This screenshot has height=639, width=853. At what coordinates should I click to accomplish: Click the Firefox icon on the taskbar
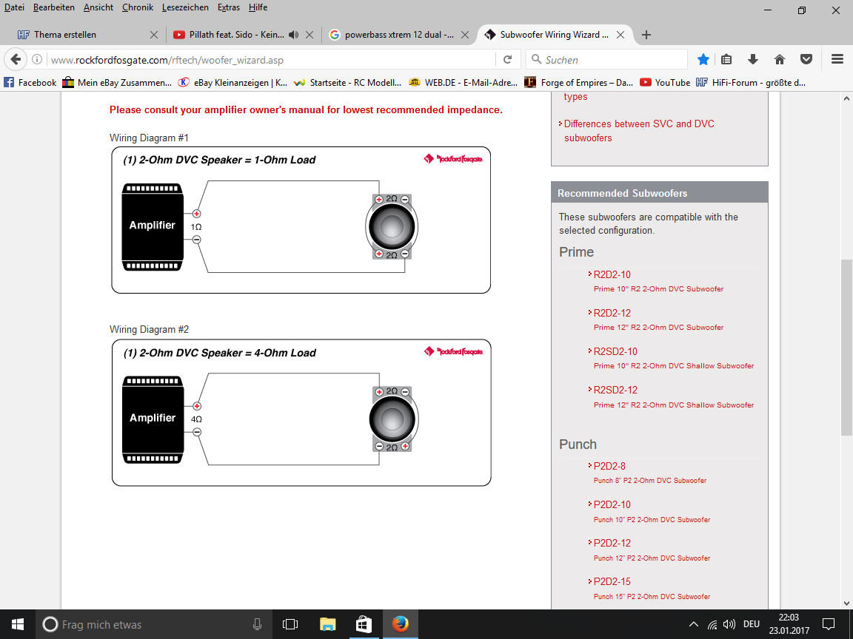tap(401, 624)
